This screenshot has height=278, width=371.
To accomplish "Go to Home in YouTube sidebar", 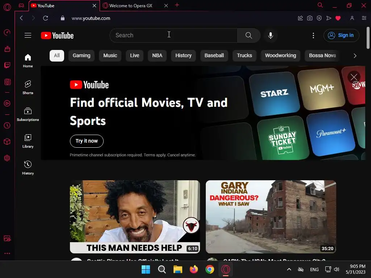I will coord(28,61).
